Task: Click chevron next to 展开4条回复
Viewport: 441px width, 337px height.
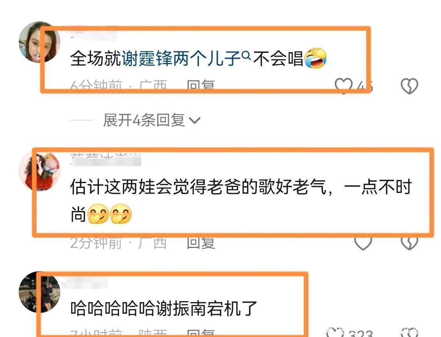Action: click(195, 121)
